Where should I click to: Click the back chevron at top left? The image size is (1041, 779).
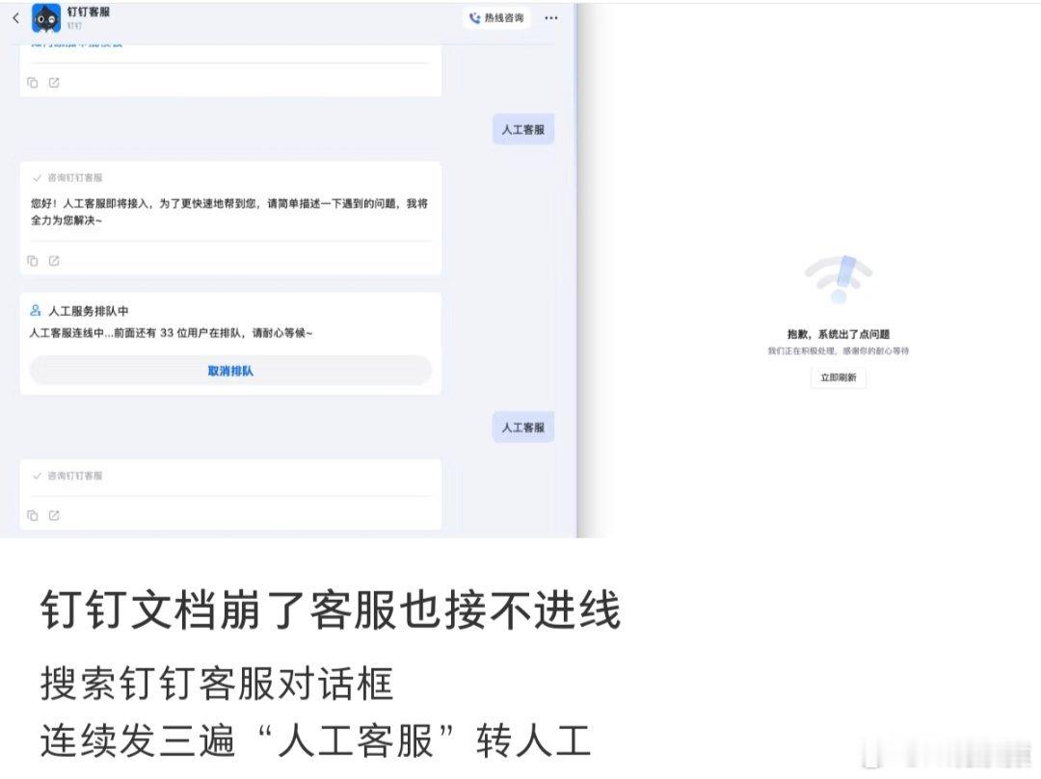(x=13, y=17)
